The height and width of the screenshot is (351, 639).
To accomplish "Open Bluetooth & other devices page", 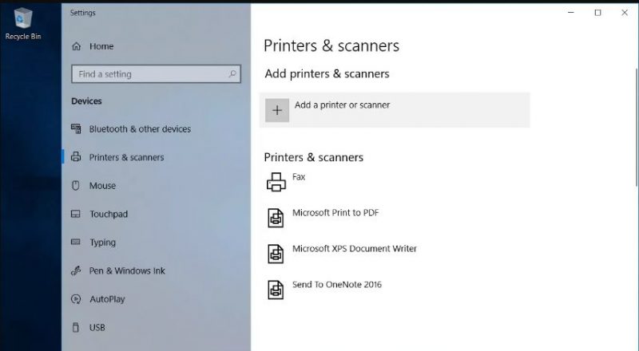I will click(141, 129).
